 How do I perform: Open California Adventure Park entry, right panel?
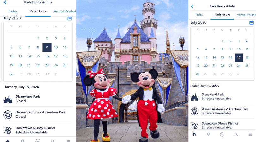click(x=222, y=111)
